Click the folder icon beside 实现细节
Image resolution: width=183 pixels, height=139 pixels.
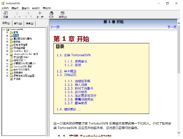[11, 73]
